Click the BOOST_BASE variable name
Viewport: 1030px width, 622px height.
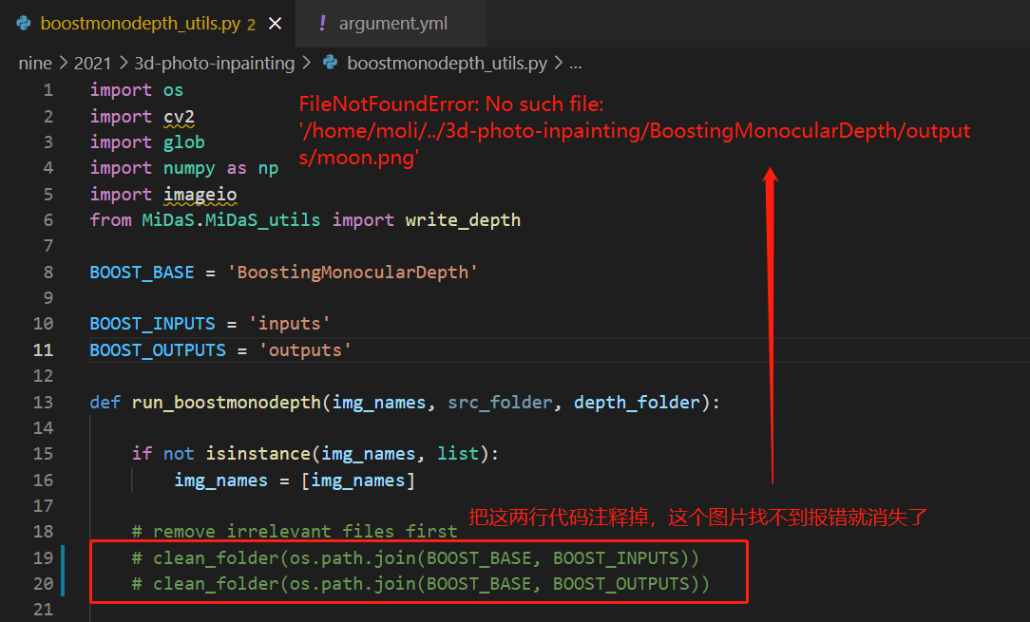[142, 272]
